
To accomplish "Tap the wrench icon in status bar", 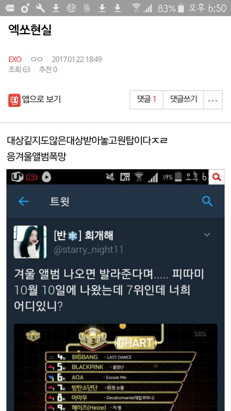I will [40, 8].
